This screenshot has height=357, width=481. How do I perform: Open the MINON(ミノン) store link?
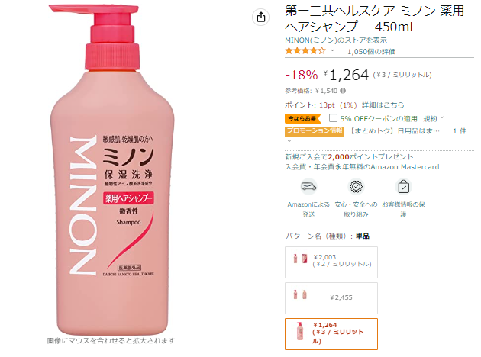click(336, 40)
